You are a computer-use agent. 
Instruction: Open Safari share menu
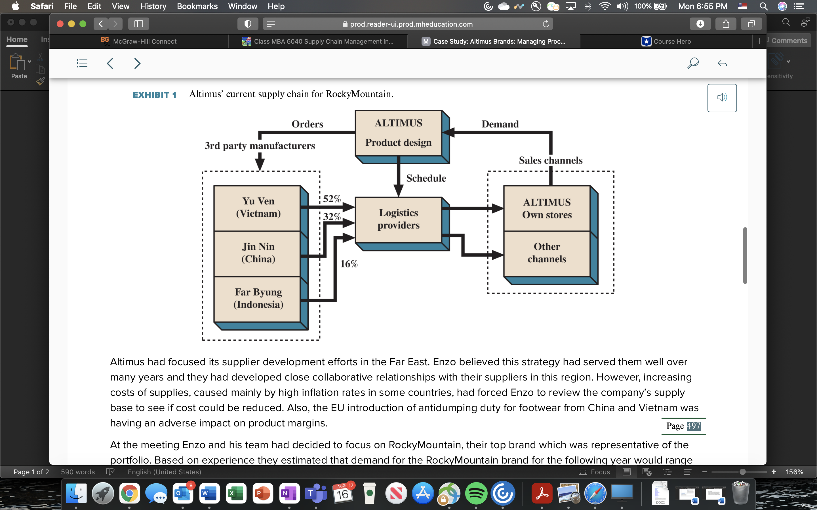726,24
